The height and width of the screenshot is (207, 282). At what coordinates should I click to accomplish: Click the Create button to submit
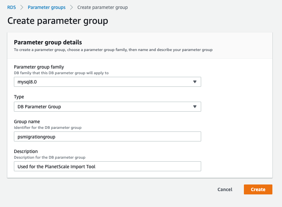(258, 189)
